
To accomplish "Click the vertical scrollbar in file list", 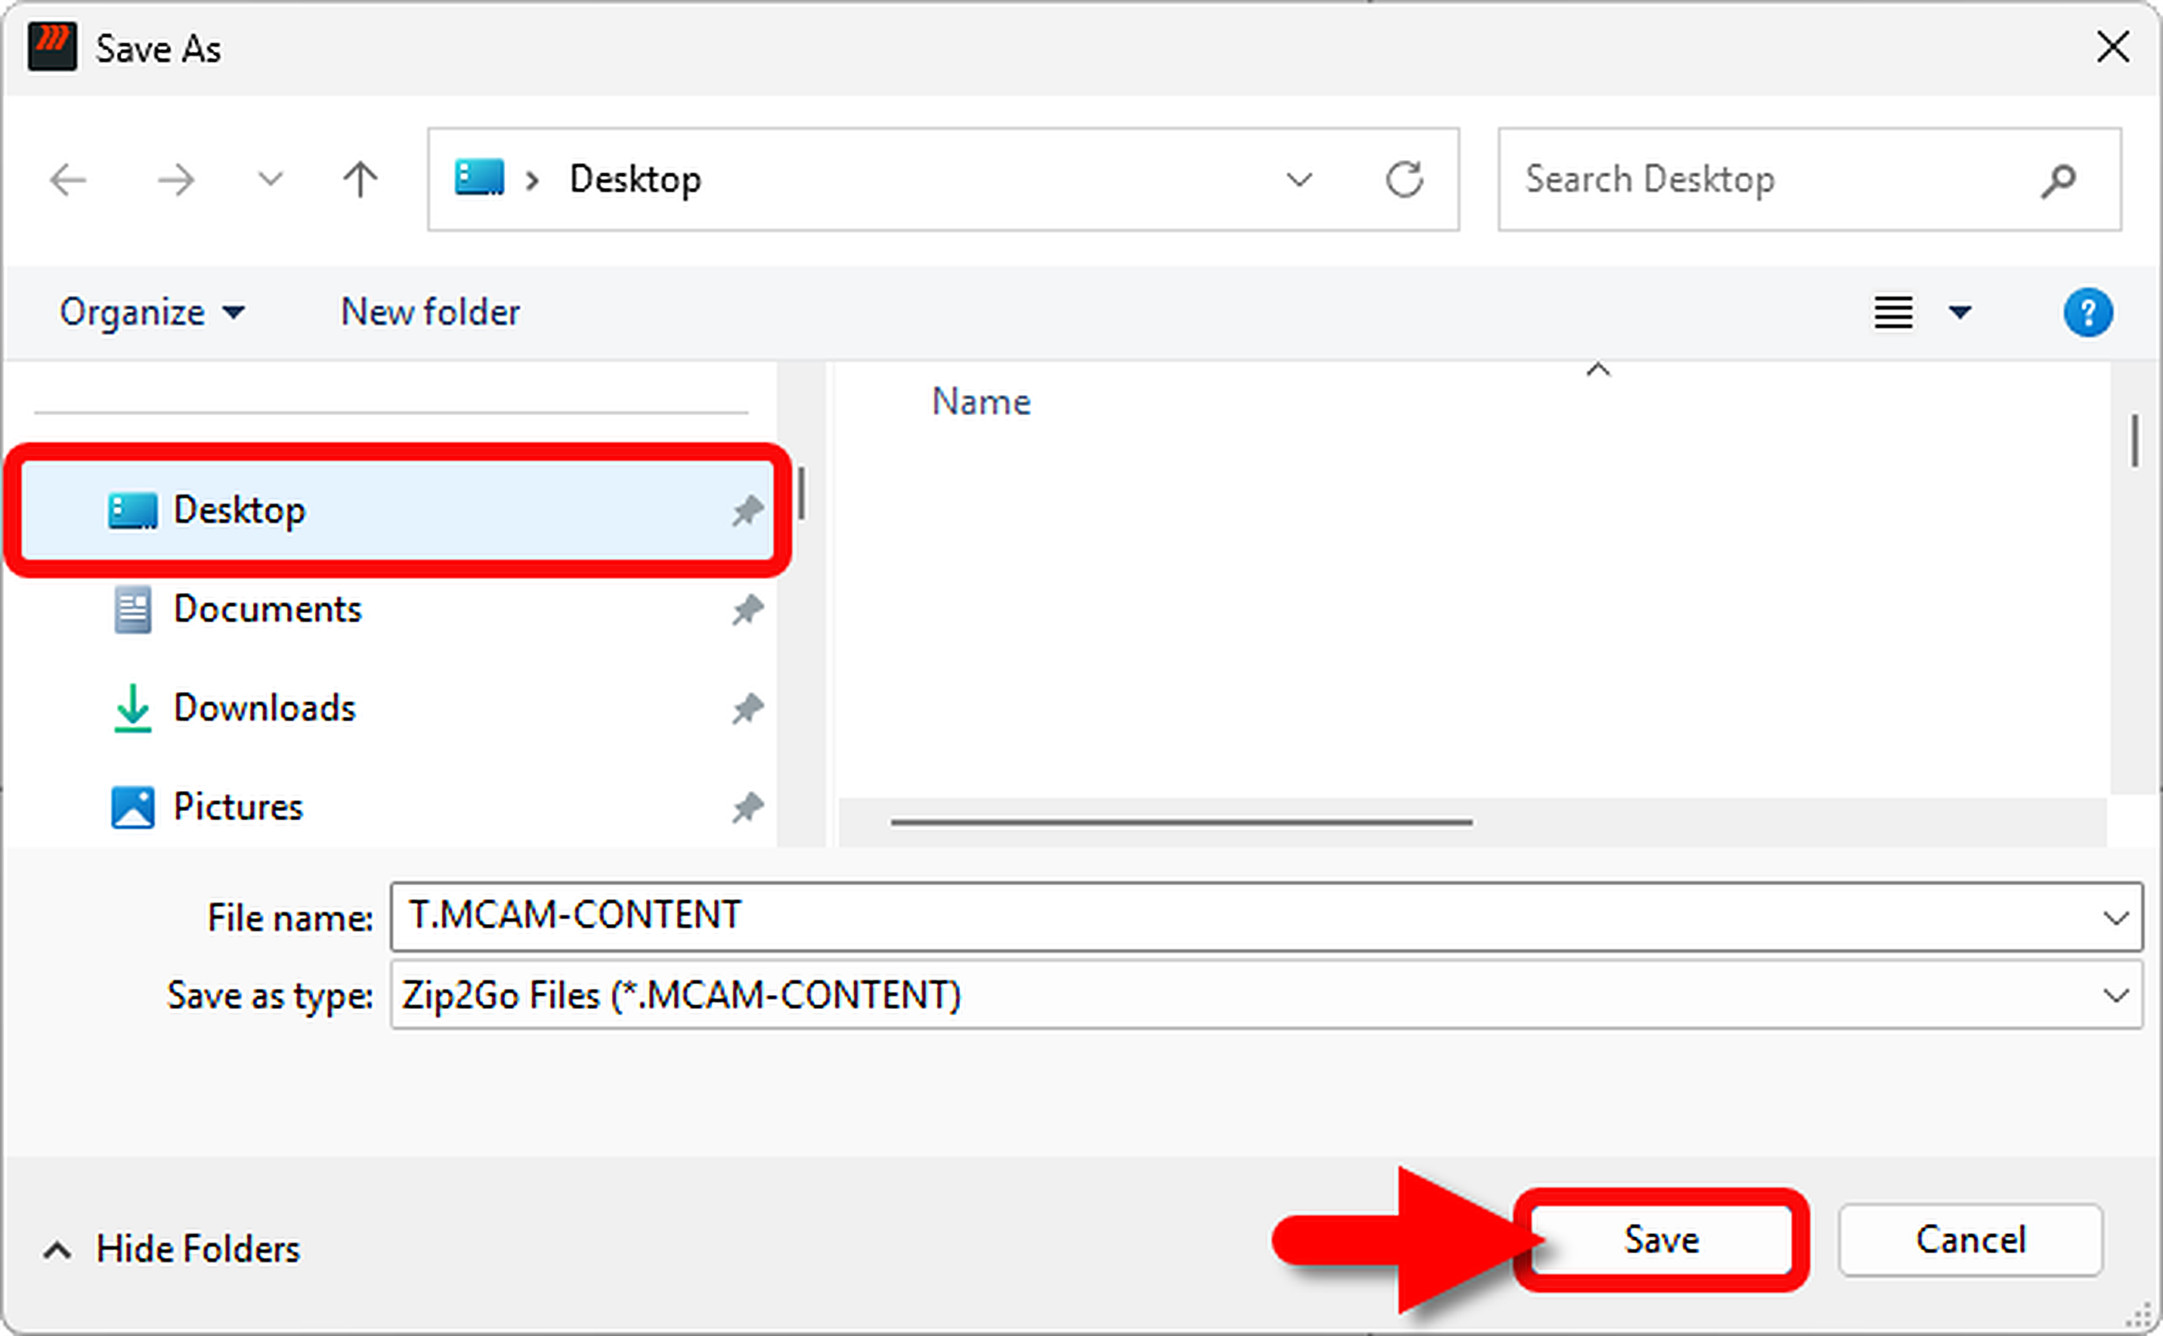I will 2134,441.
